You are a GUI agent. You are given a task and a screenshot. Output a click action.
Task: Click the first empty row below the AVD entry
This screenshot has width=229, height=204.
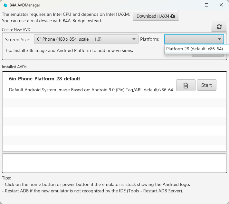click(114, 103)
